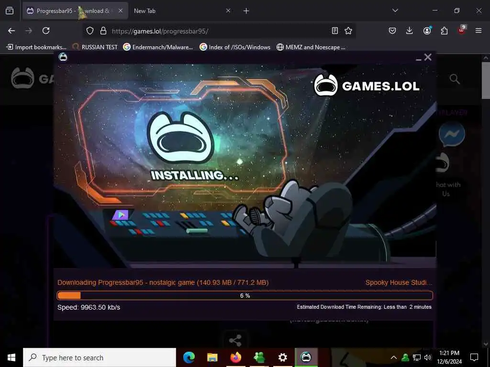Launch Microsoft Edge from taskbar
Screen dimensions: 490x367
coord(189,357)
